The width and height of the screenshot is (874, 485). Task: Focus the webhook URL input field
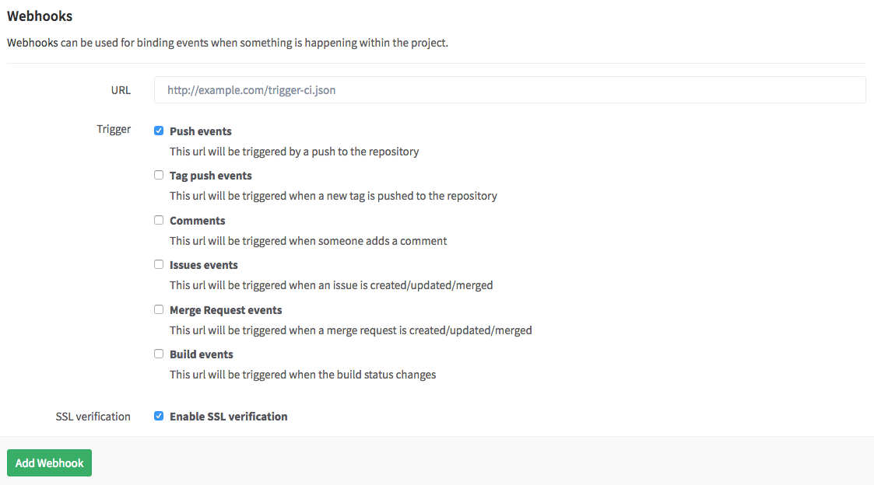[510, 89]
